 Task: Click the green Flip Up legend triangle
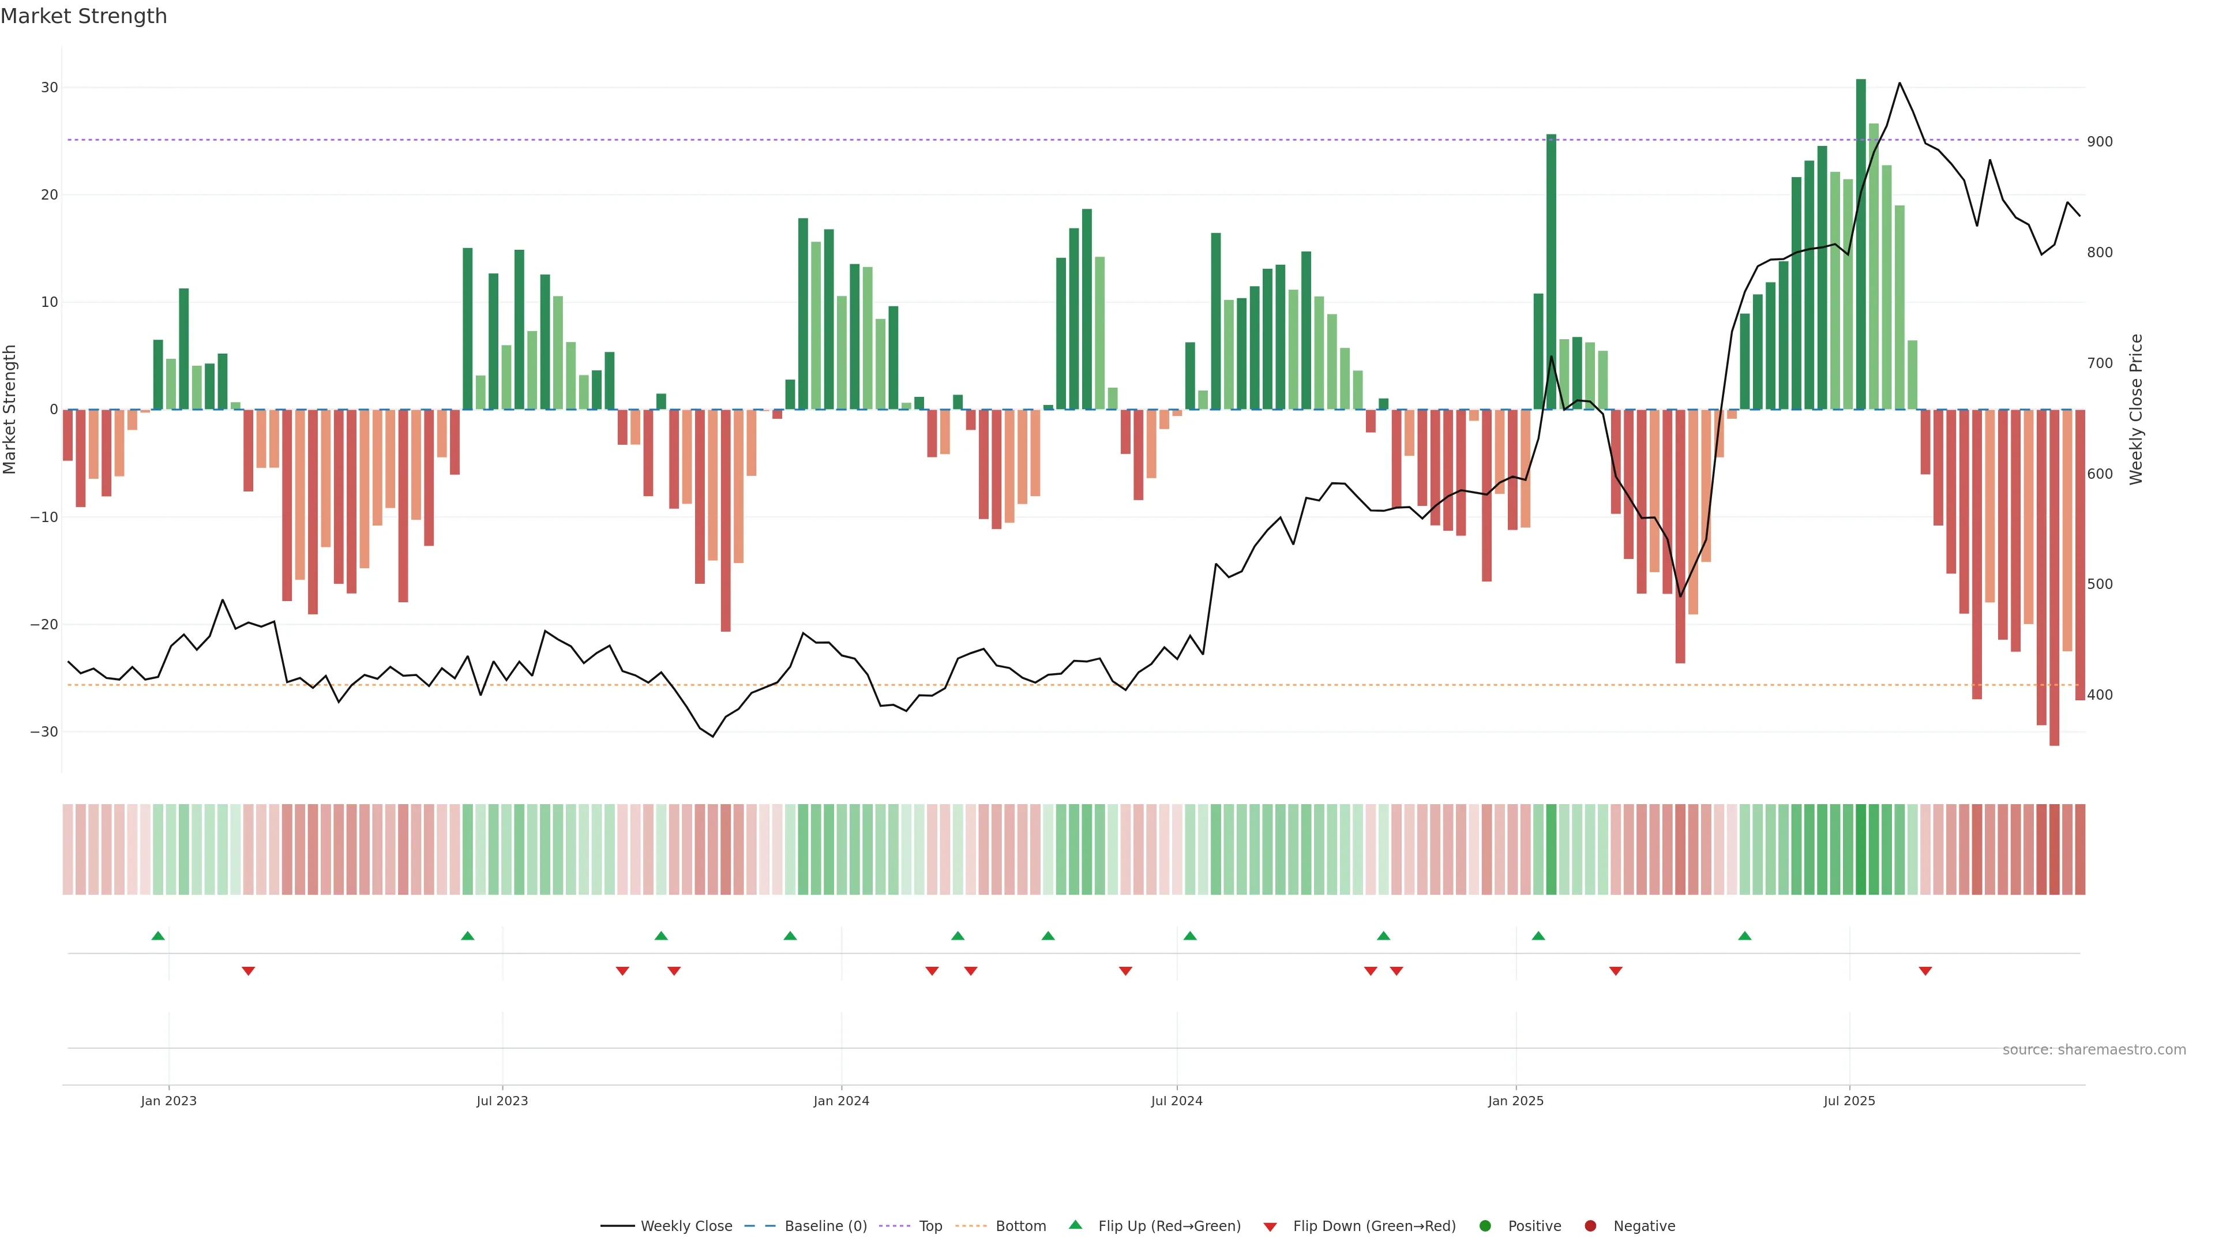1075,1225
